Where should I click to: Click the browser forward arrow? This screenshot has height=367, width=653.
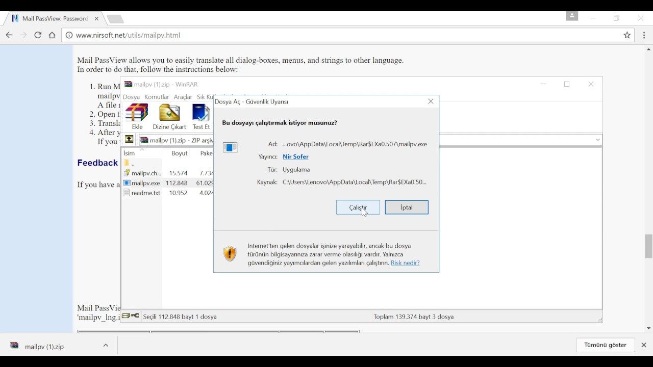23,35
